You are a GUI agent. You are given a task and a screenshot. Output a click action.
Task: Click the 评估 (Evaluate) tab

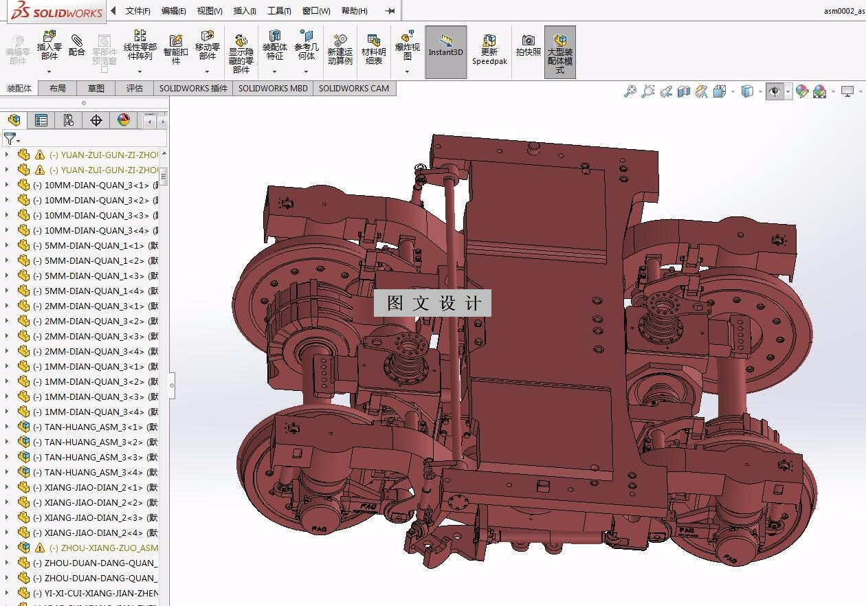135,88
